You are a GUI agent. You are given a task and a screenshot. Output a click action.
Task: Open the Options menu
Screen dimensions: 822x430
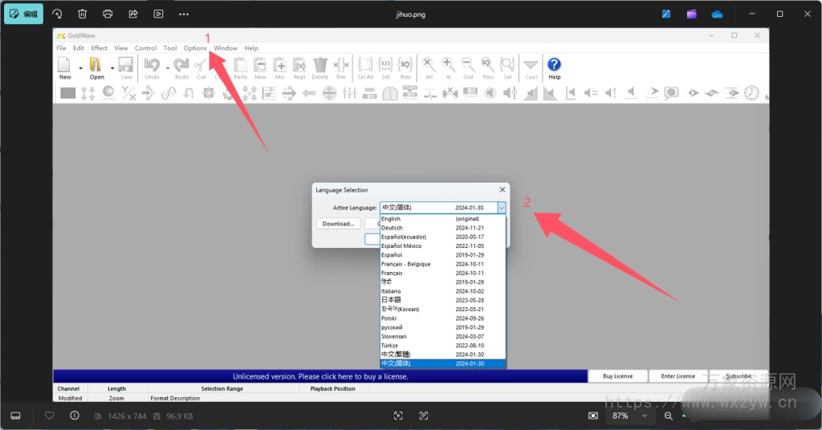[x=195, y=48]
